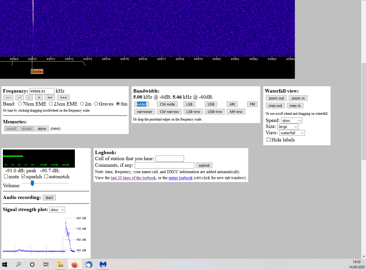This screenshot has height=270, width=366.
Task: Open the entire logbook link
Action: [x=181, y=178]
